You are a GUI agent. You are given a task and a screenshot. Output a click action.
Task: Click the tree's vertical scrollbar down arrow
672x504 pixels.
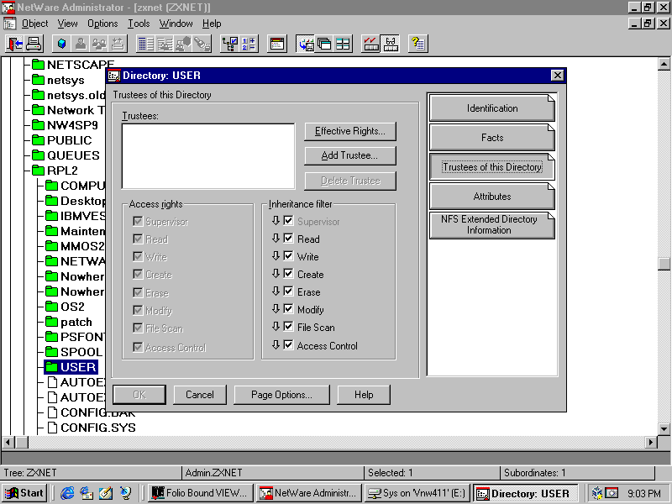click(x=664, y=428)
